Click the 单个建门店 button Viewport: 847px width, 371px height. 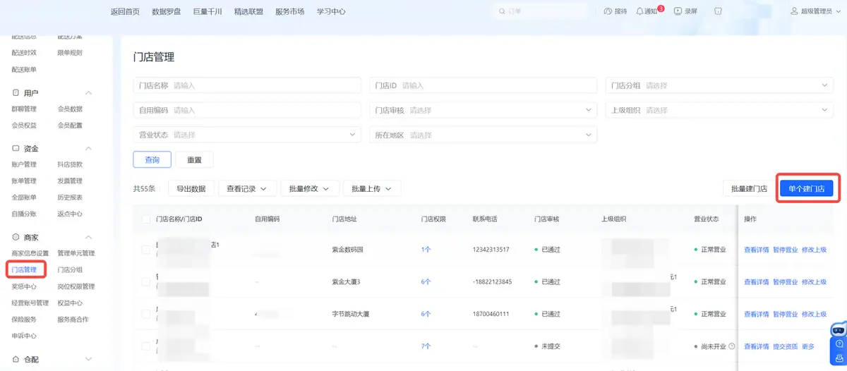tap(807, 188)
